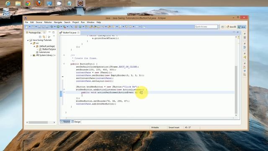Open the Package Explorer view menu triangle
268x151 pixels.
pos(54,36)
